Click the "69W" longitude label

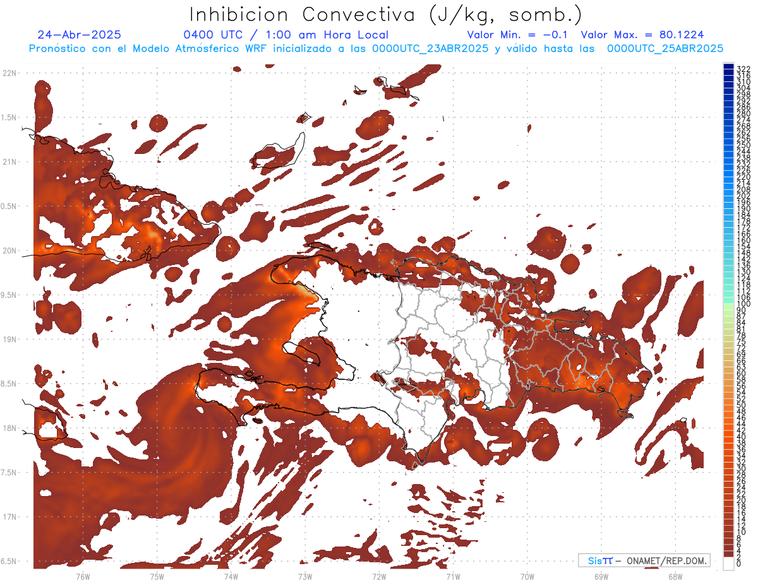601,576
